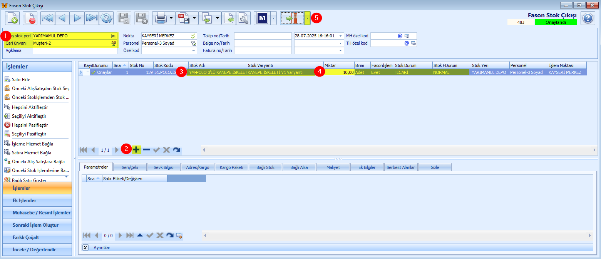Click the exit door icon
This screenshot has height=259, width=601.
(x=292, y=18)
